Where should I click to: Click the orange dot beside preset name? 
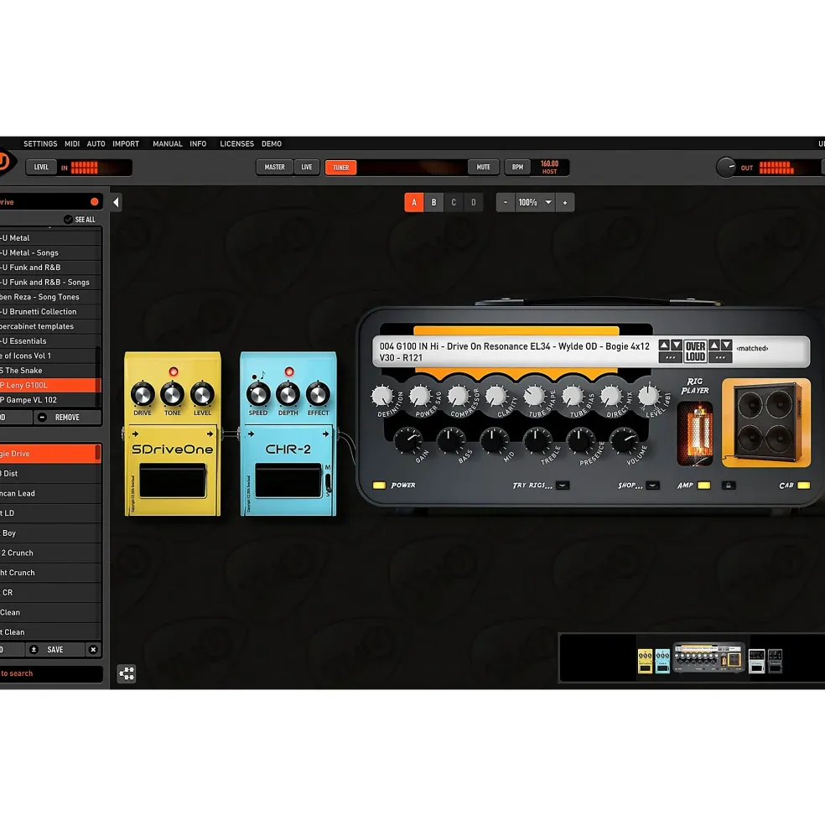(94, 202)
